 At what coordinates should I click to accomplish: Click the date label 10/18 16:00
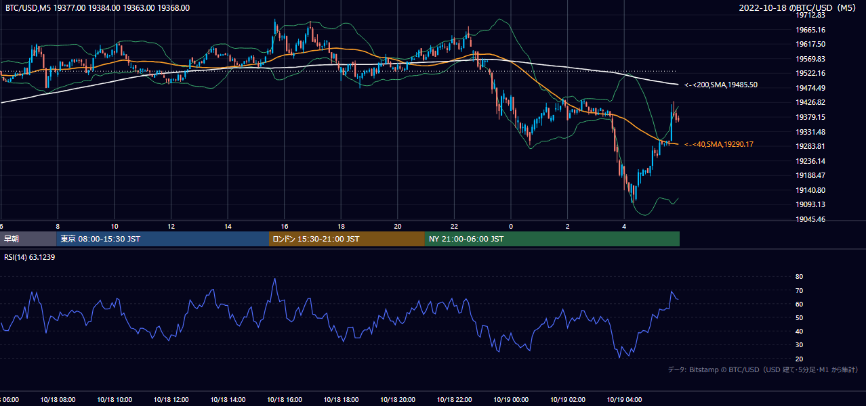coord(285,400)
